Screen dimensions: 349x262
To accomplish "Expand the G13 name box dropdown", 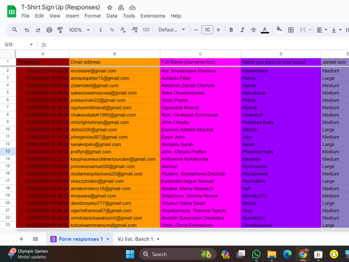I will [x=31, y=45].
